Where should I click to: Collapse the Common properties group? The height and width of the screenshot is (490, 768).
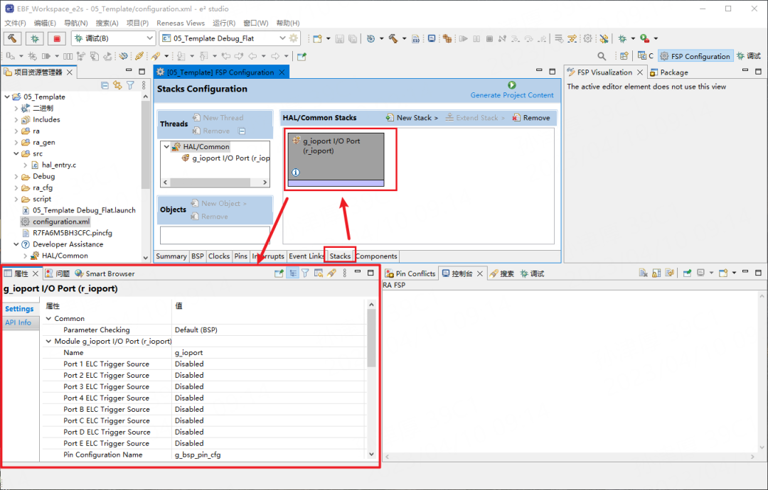coord(48,318)
